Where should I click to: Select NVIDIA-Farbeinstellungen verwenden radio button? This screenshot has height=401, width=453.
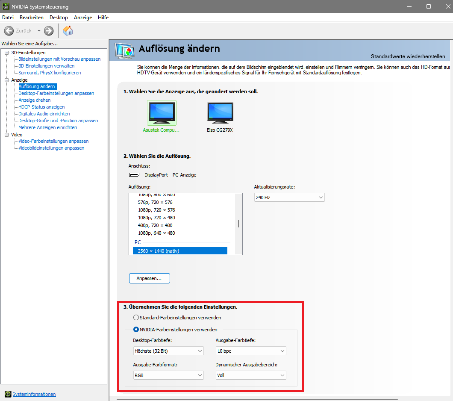click(136, 329)
